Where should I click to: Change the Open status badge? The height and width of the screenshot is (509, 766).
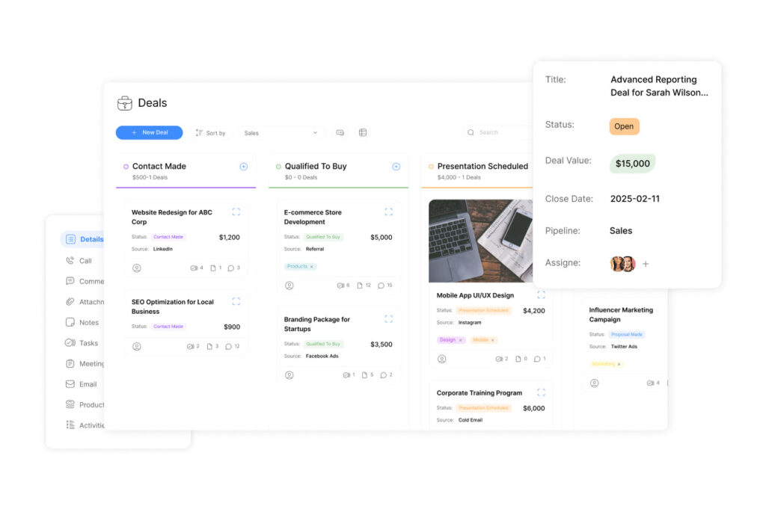pos(624,126)
